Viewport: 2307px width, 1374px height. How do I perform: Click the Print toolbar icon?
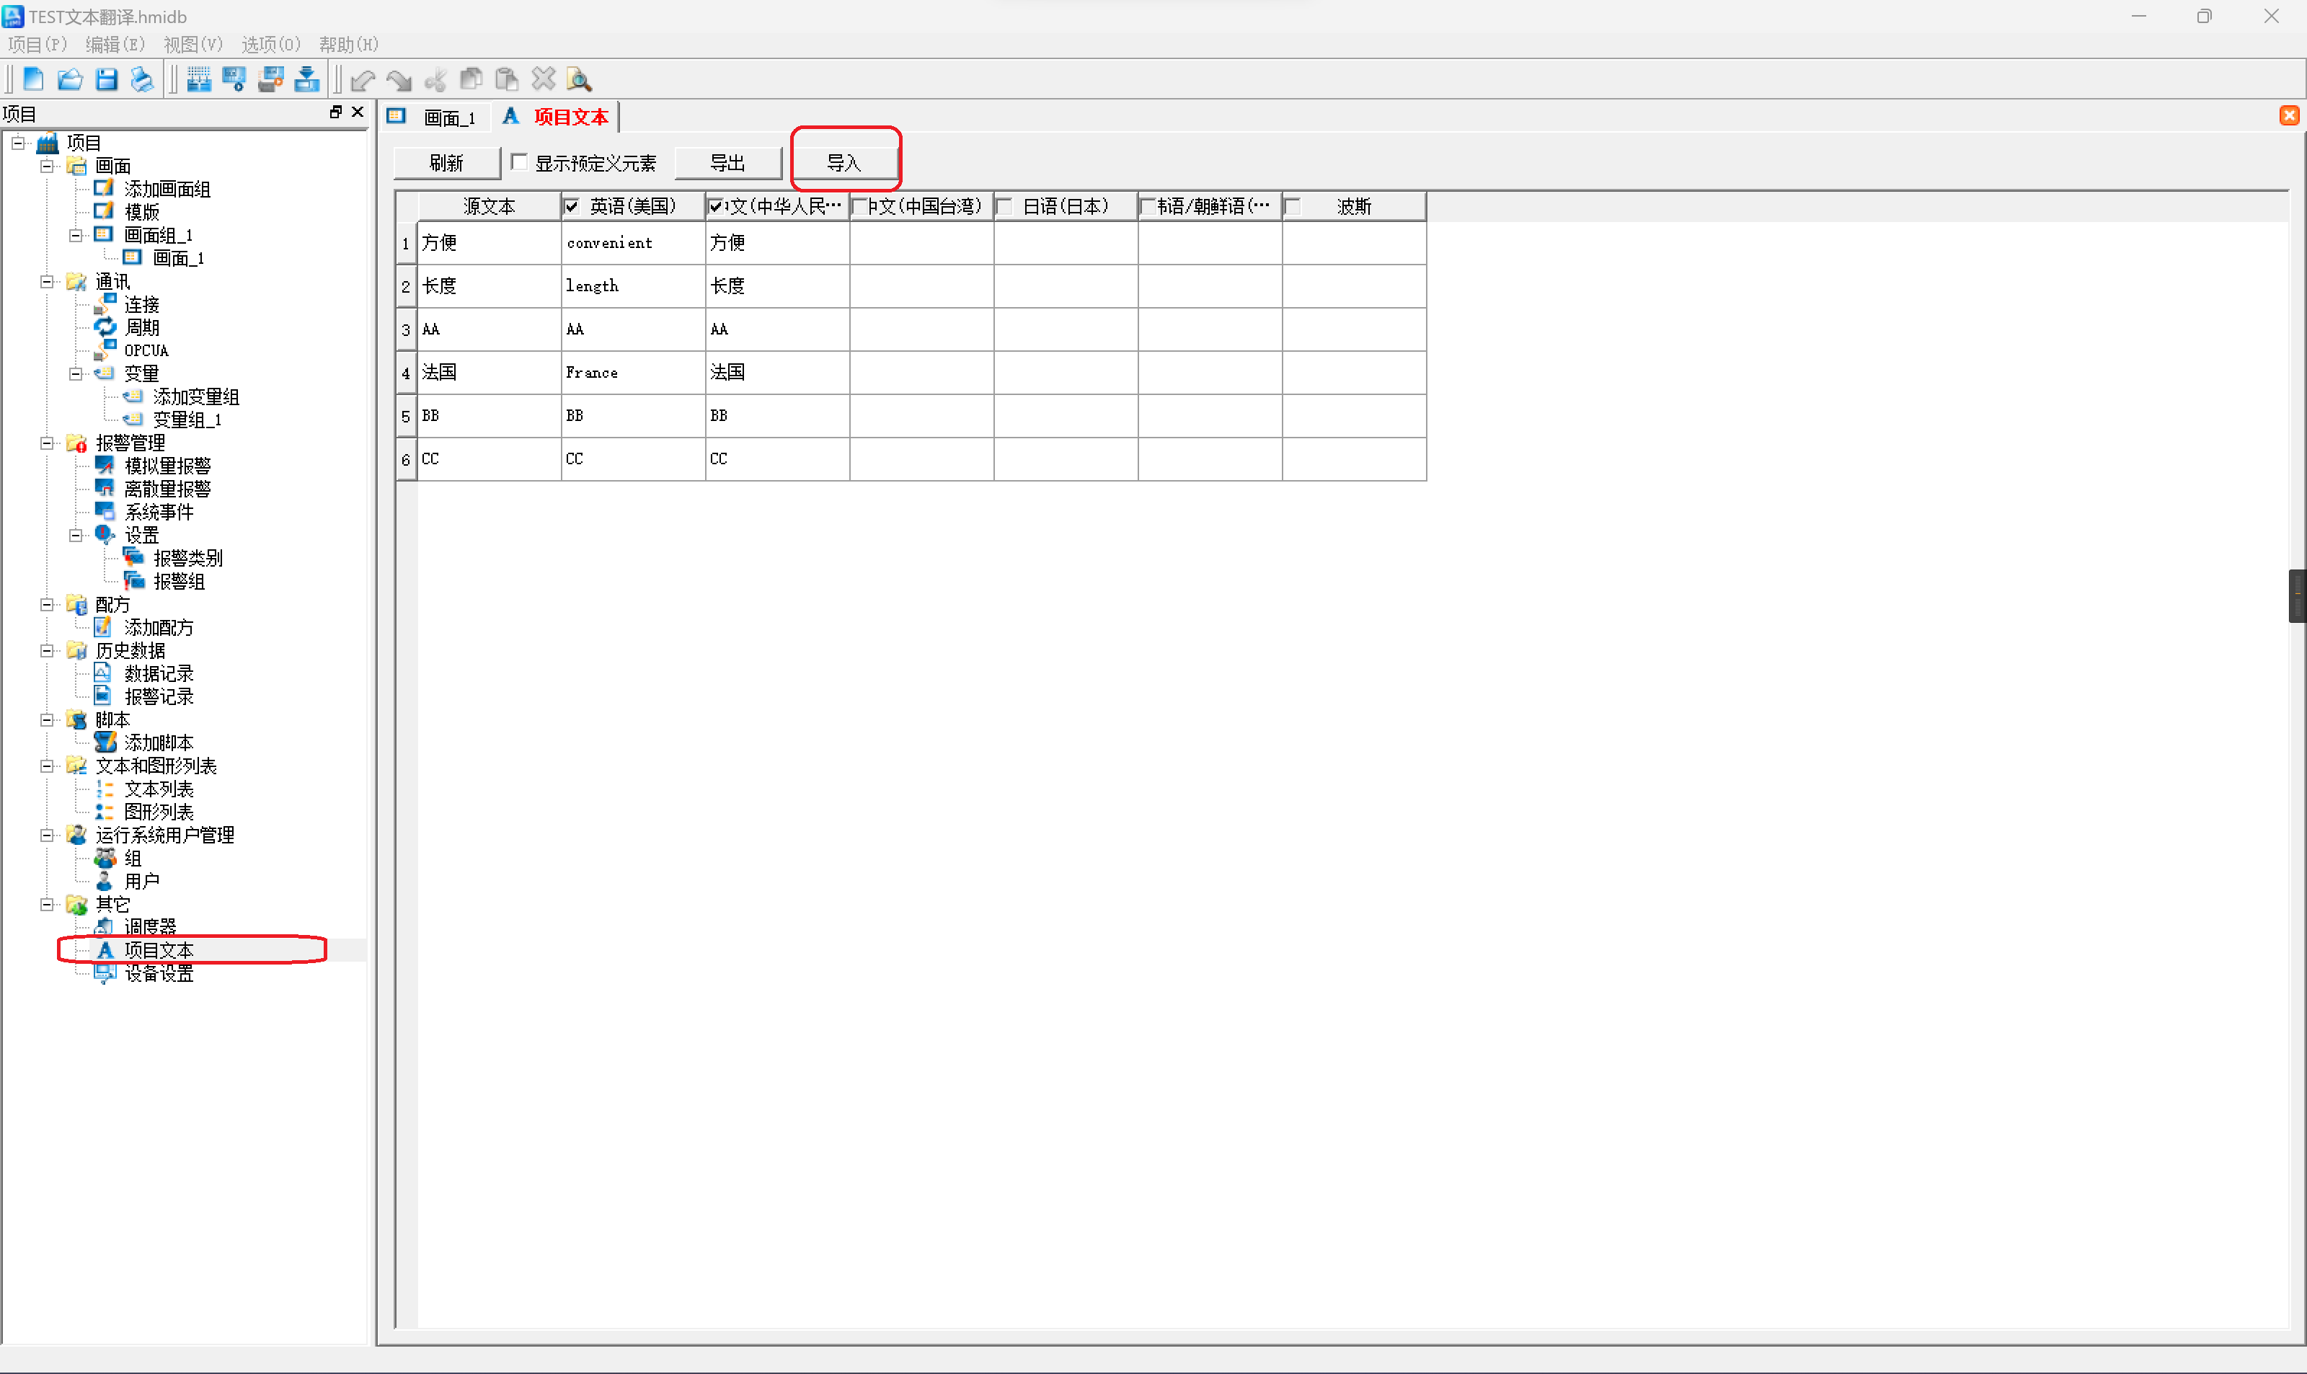coord(141,79)
